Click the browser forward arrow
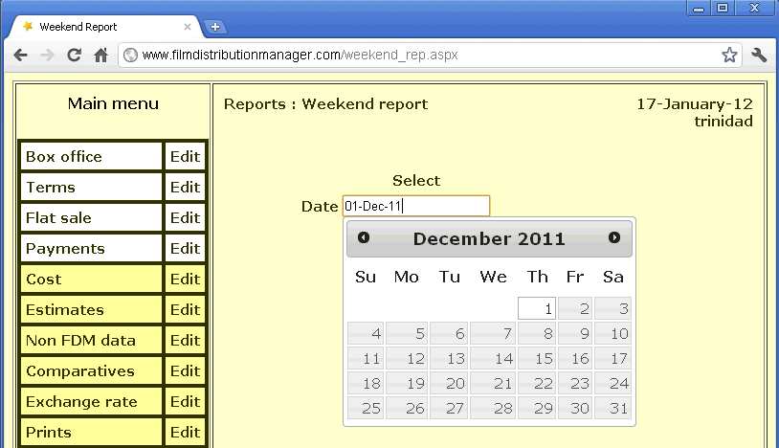This screenshot has height=448, width=779. [47, 56]
